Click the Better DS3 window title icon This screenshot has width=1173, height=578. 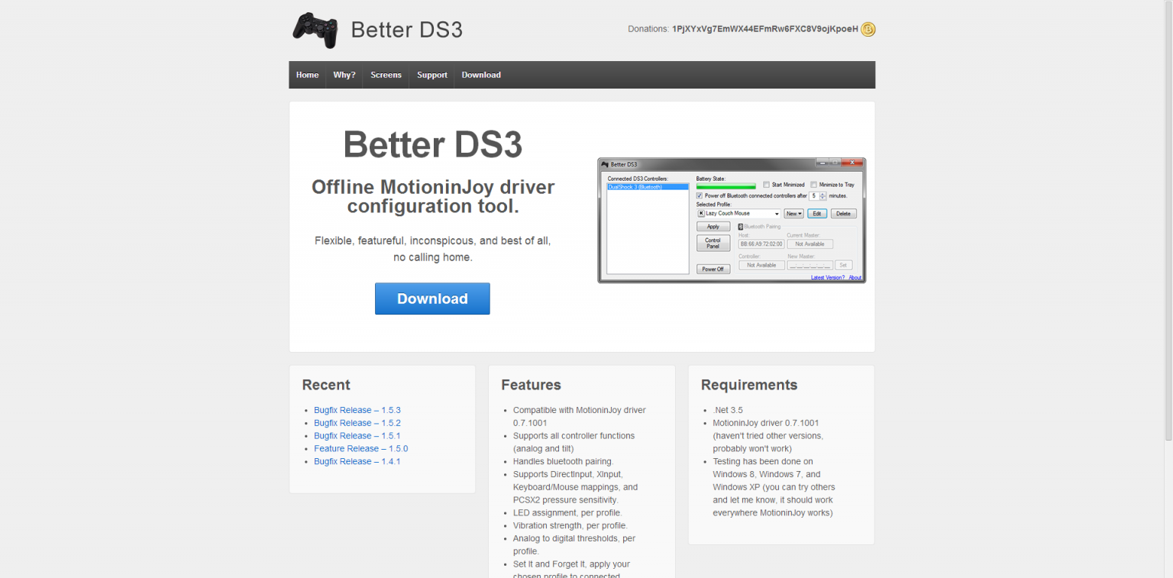605,164
